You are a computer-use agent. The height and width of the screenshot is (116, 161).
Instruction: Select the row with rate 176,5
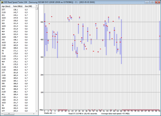pyautogui.click(x=18, y=67)
